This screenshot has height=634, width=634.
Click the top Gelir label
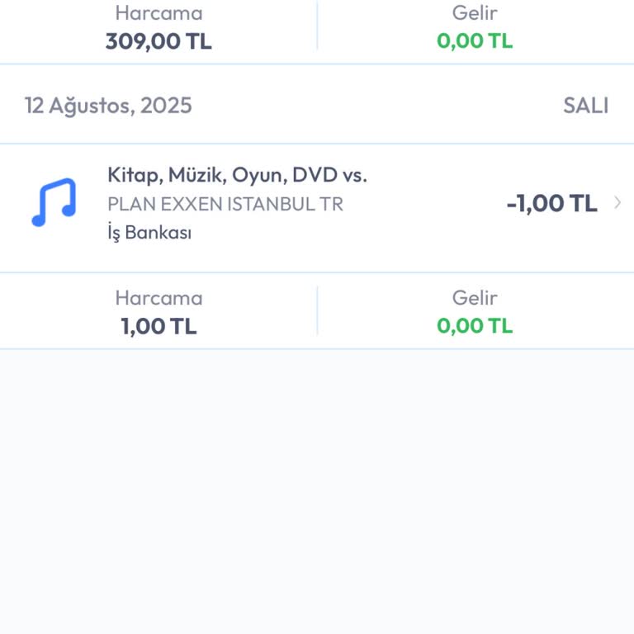click(475, 13)
